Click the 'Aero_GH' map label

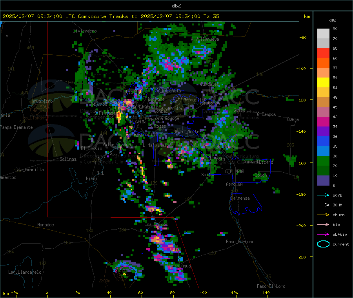[234, 184]
